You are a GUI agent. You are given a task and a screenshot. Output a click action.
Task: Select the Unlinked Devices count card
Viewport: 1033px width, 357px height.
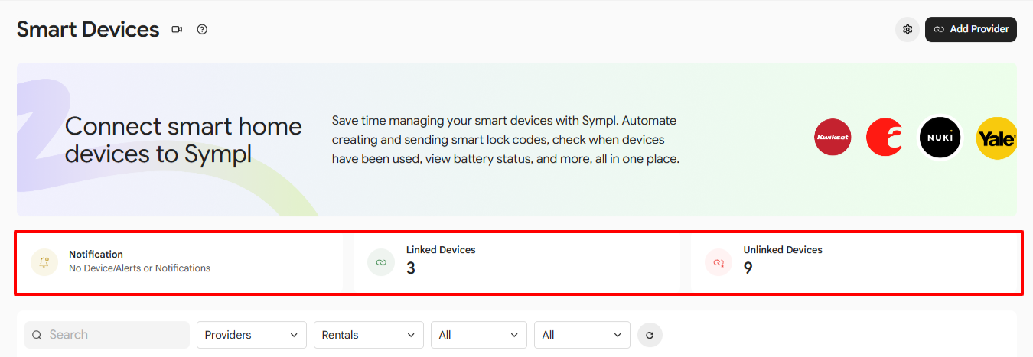pyautogui.click(x=854, y=262)
